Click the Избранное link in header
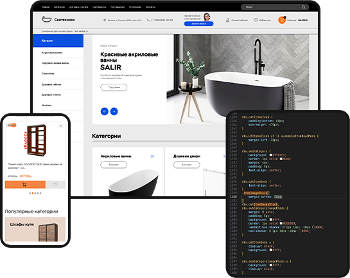 pyautogui.click(x=265, y=20)
